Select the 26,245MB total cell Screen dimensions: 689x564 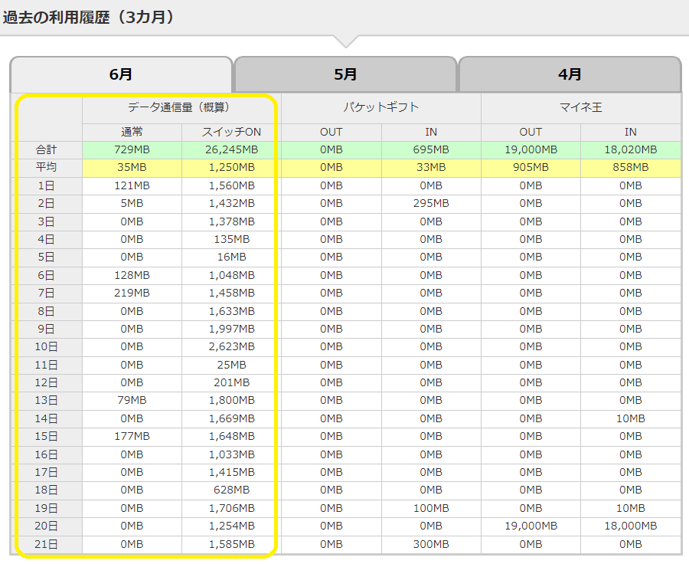point(231,149)
